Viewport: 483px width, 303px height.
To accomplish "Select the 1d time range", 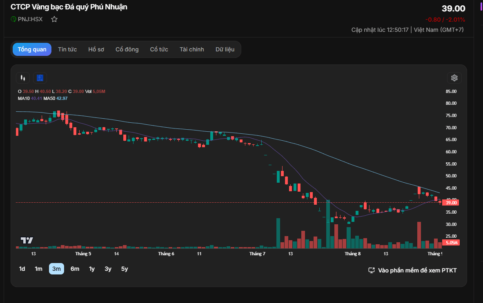I will (22, 269).
